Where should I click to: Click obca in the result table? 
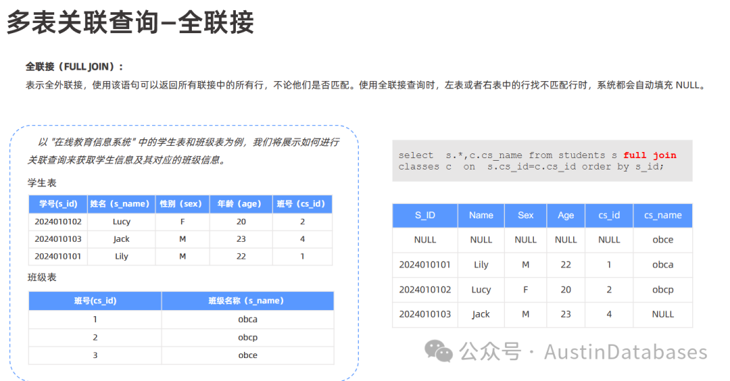pos(662,265)
